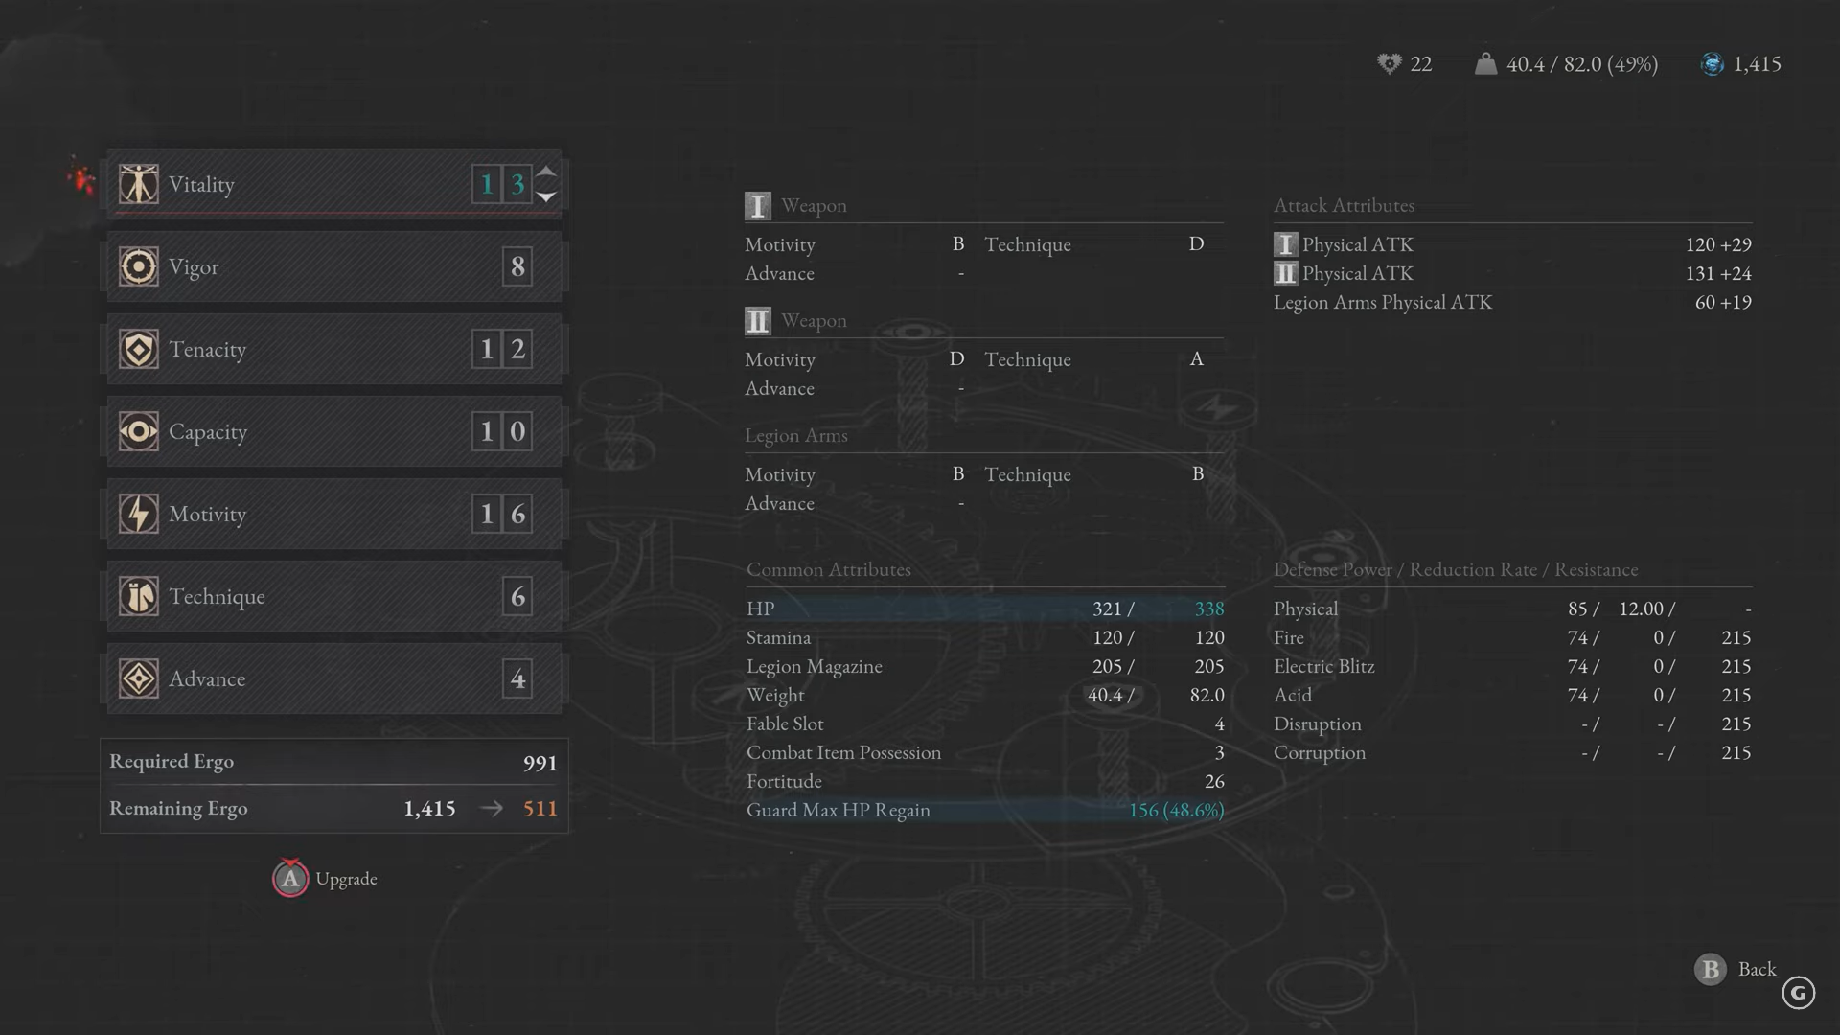1840x1035 pixels.
Task: Expand Common Attributes HP bar slider
Action: (x=984, y=609)
